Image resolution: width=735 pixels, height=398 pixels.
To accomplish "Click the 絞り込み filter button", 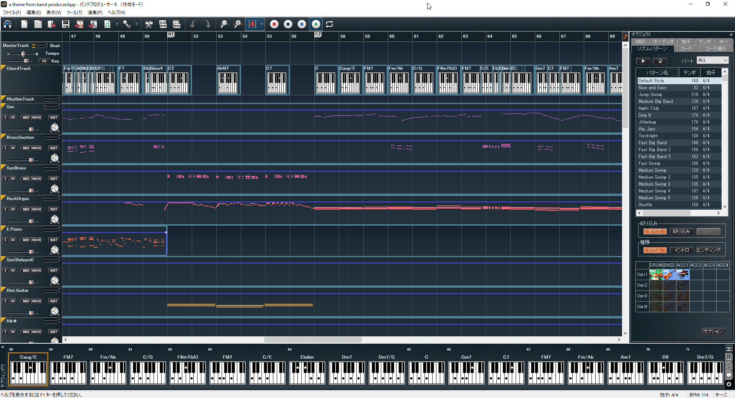I will pyautogui.click(x=681, y=232).
